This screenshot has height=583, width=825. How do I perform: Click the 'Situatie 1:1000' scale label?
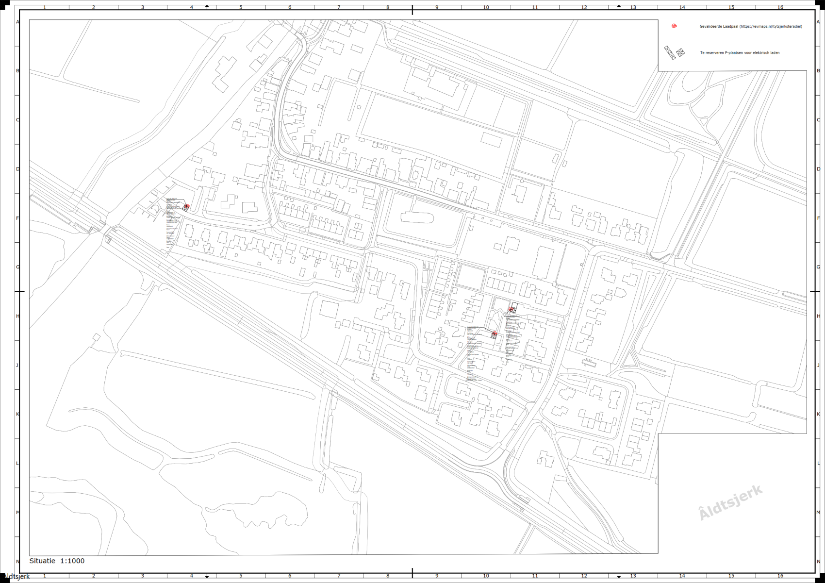click(57, 561)
